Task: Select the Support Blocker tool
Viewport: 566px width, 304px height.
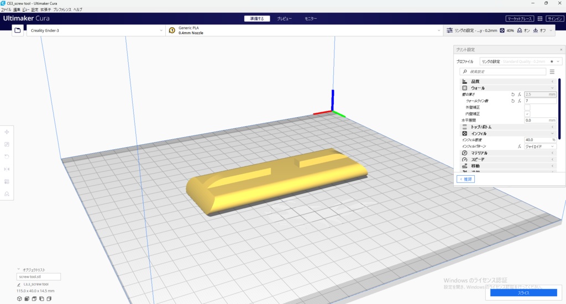Action: tap(7, 194)
